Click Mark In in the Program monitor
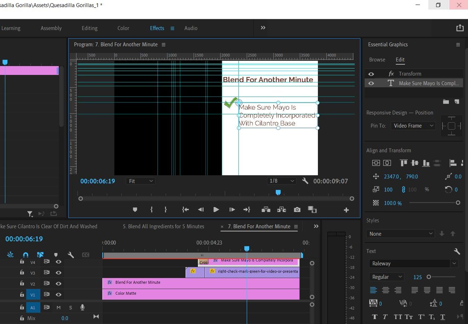The height and width of the screenshot is (324, 468). [x=152, y=210]
